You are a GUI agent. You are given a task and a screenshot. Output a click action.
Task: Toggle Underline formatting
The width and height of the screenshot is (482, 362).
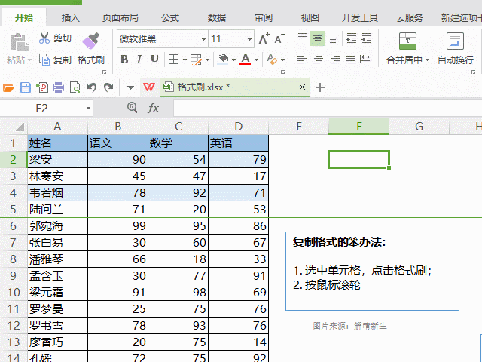point(154,60)
